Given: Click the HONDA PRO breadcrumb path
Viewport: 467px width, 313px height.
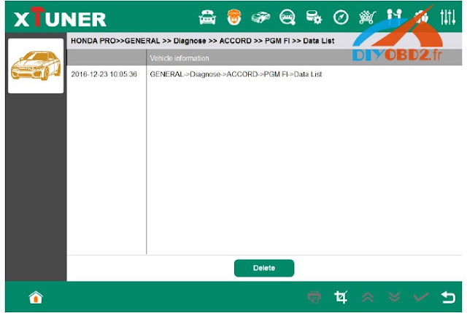Looking at the screenshot, I should click(203, 41).
